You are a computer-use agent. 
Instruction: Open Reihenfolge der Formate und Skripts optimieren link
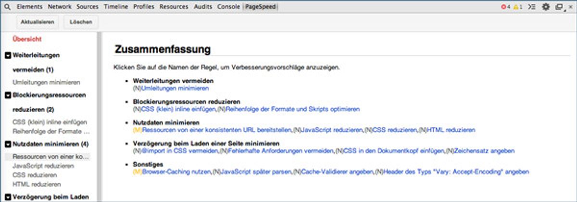[x=292, y=109]
